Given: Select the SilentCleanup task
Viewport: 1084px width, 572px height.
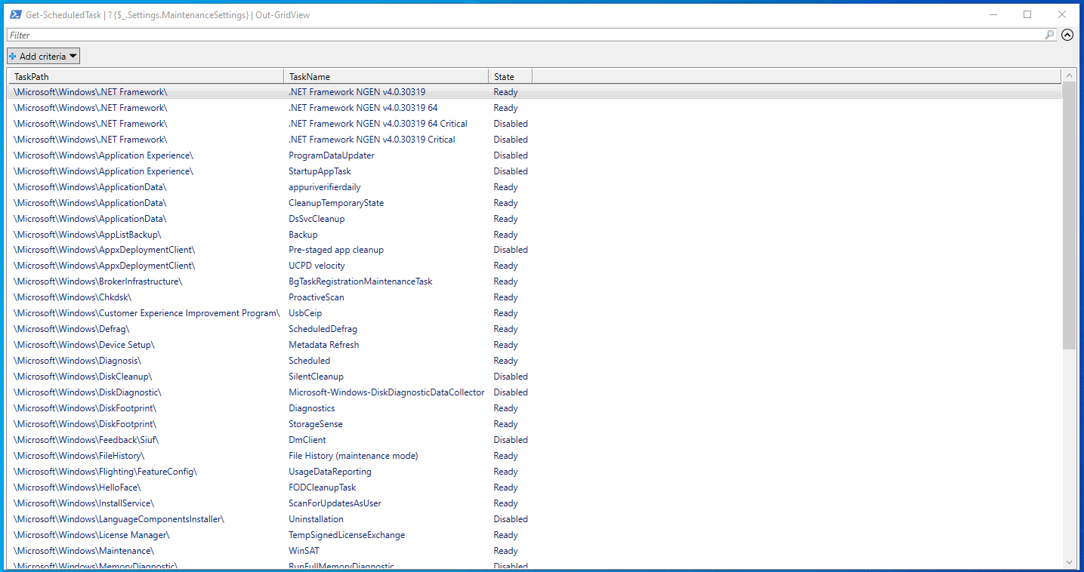Looking at the screenshot, I should 316,377.
